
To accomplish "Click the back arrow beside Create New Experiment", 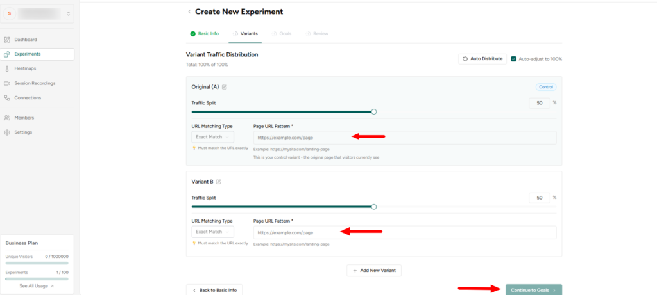I will point(189,12).
